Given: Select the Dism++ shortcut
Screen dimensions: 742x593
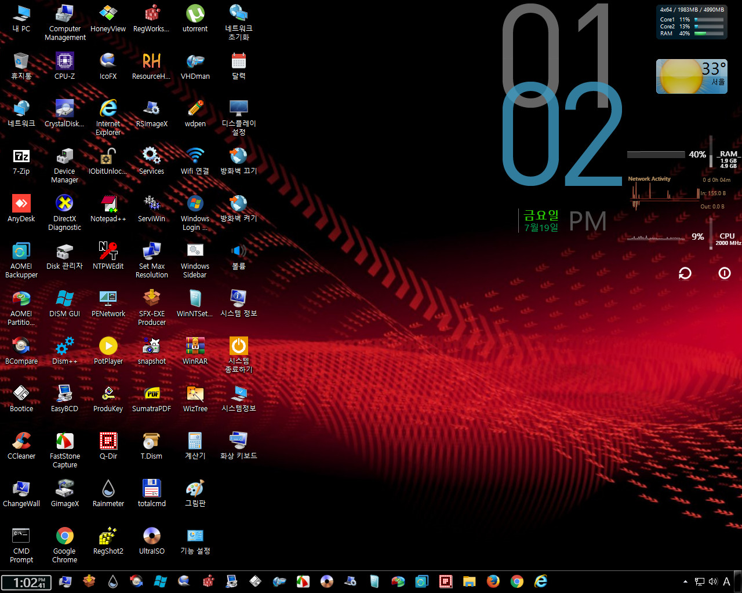Looking at the screenshot, I should (x=64, y=351).
